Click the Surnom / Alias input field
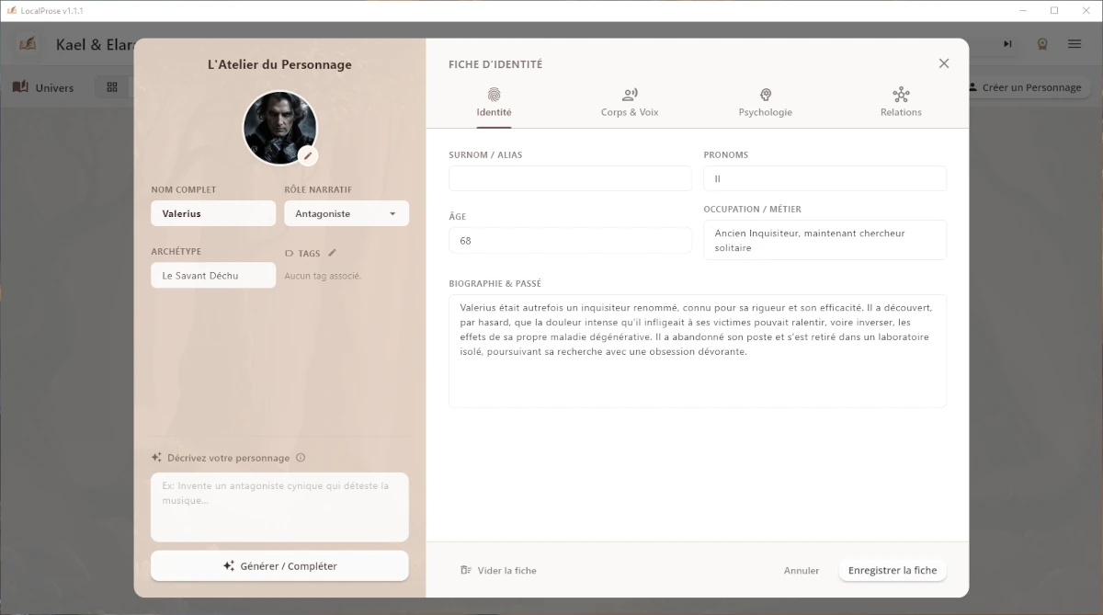 tap(570, 178)
